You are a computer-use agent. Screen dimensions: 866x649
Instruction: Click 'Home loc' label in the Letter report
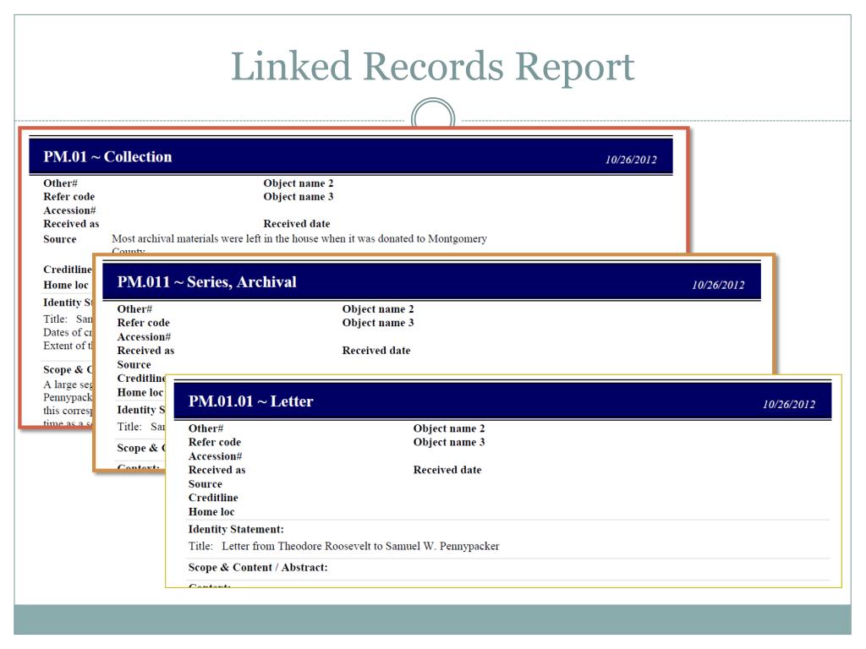point(211,512)
